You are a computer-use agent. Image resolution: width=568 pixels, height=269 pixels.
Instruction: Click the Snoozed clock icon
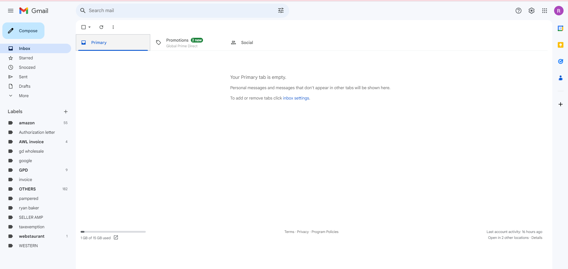click(x=11, y=67)
